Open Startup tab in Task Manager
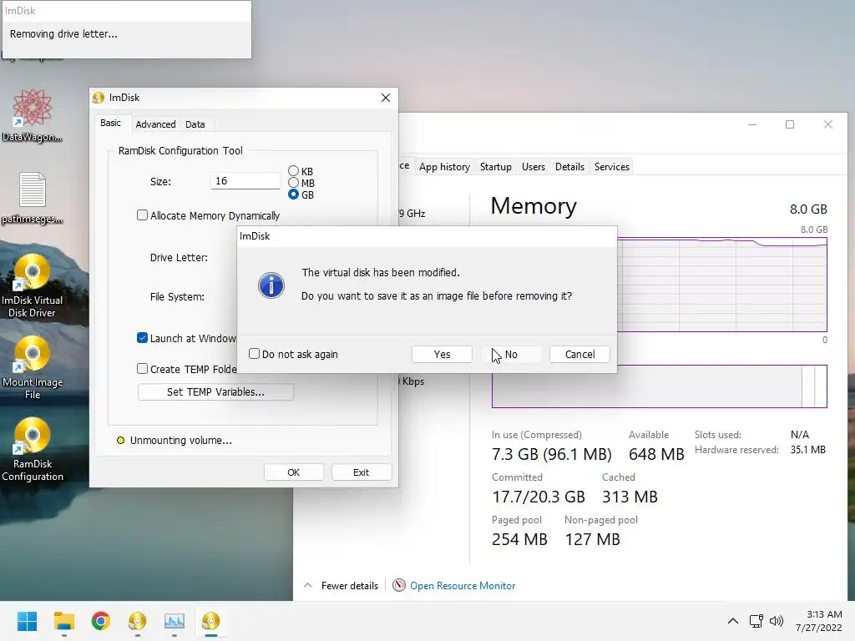855x641 pixels. [x=496, y=167]
